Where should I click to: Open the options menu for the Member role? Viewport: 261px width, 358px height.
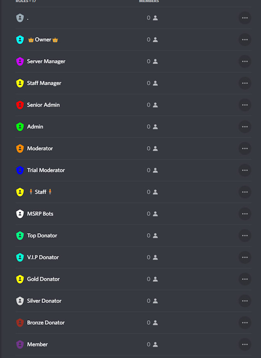[x=245, y=344]
